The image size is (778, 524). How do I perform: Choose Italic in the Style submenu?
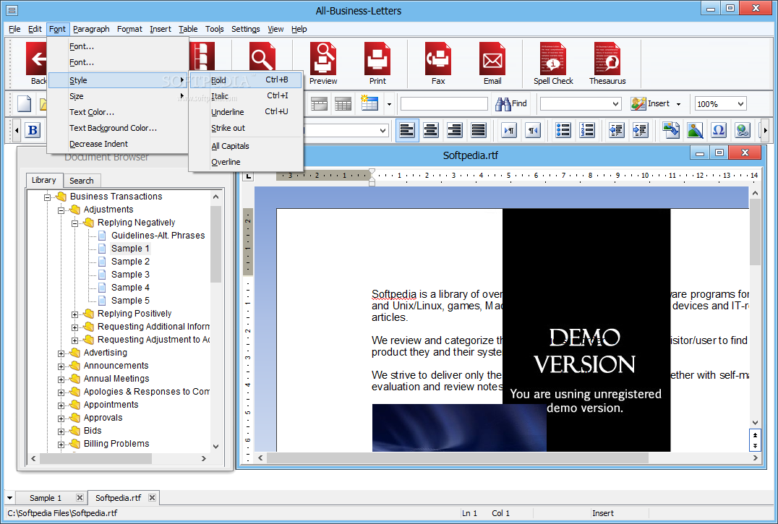click(246, 95)
